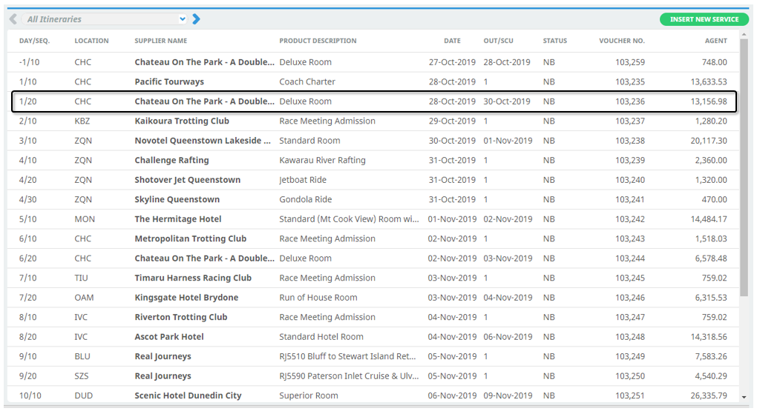The height and width of the screenshot is (411, 757).
Task: Sort by Date column header
Action: [x=453, y=41]
